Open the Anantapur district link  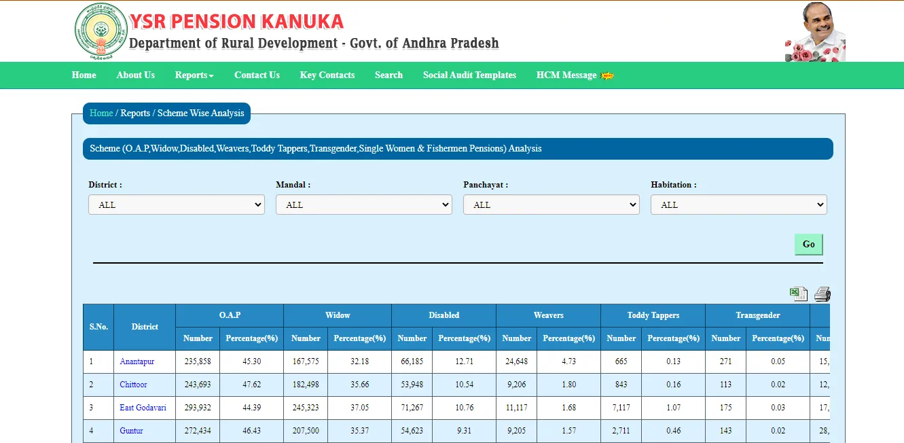coord(137,361)
